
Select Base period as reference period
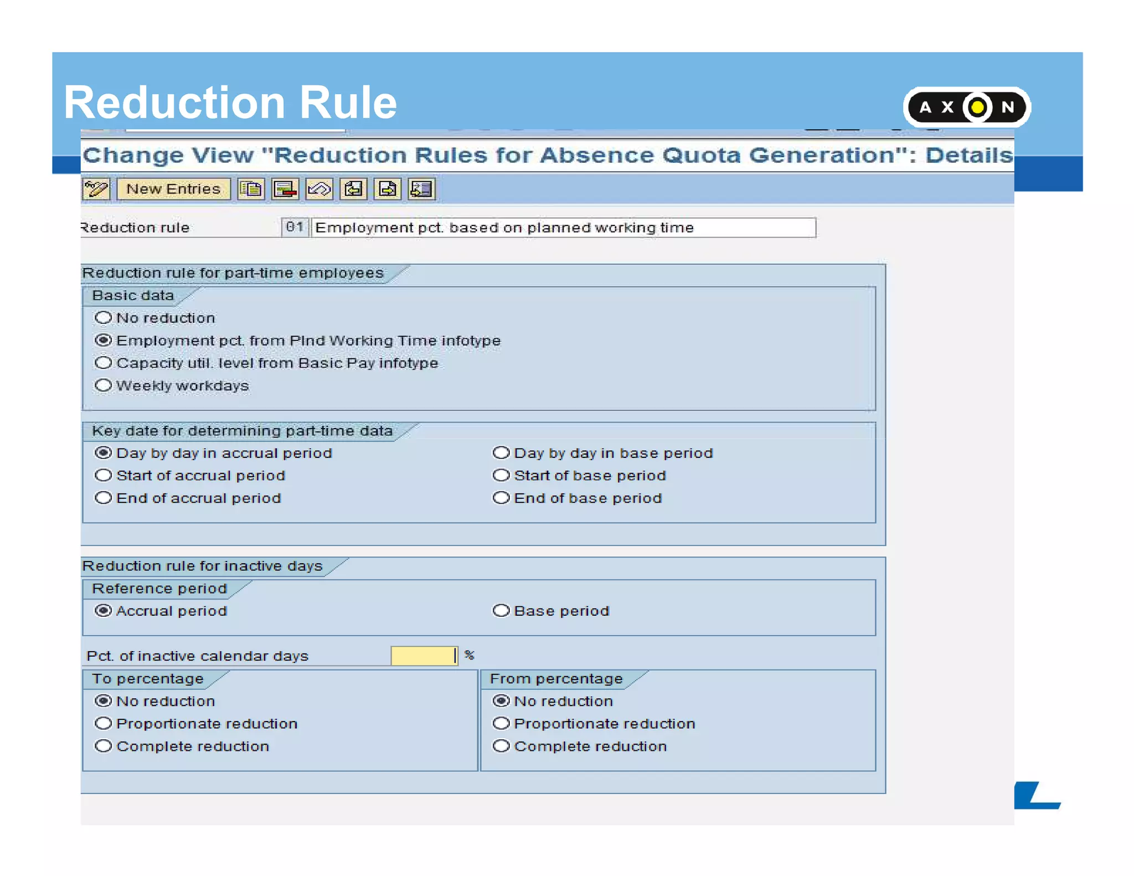[501, 611]
